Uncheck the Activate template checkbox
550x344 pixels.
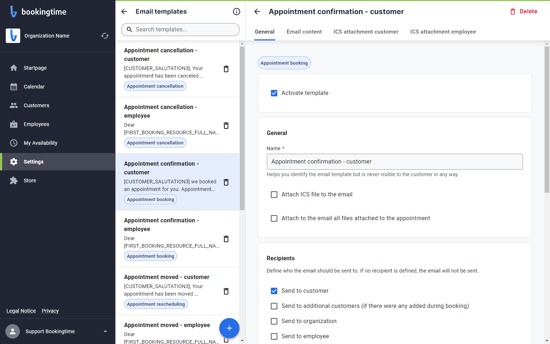point(274,93)
